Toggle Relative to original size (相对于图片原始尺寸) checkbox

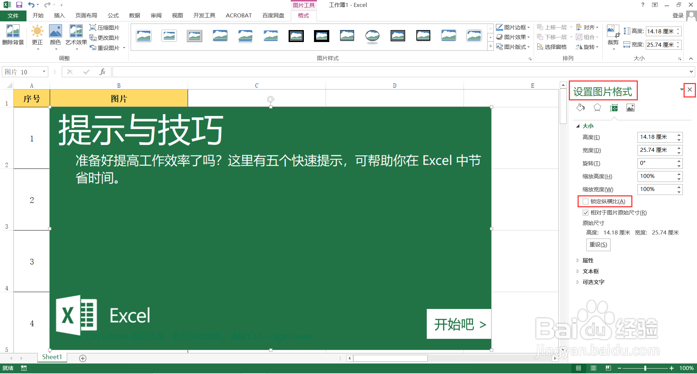tap(585, 213)
